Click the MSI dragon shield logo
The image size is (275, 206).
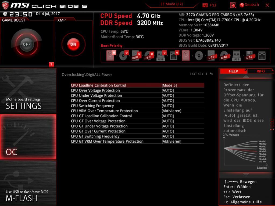point(5,5)
